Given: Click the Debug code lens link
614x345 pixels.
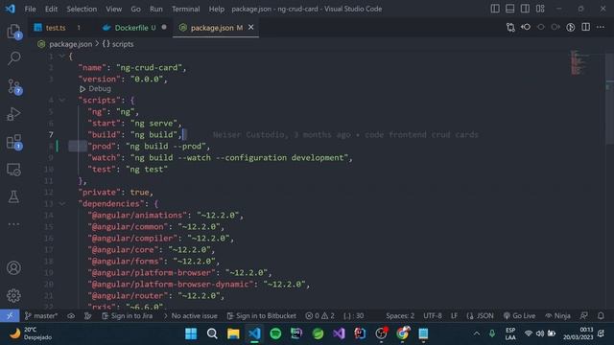Looking at the screenshot, I should click(x=95, y=89).
